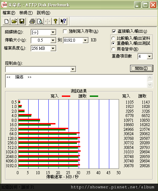Click the green read bar for 16.0
Image resolution: width=158 pixels, height=191 pixels.
click(x=35, y=125)
